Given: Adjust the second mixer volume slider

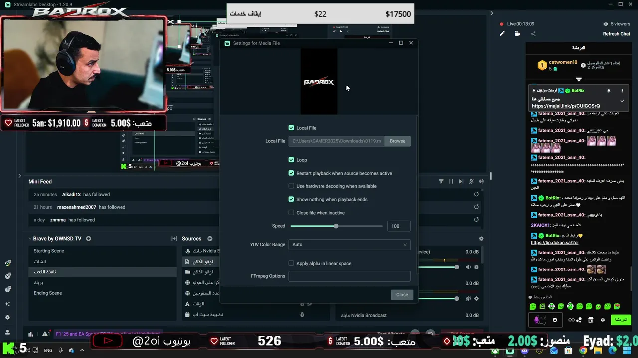Looking at the screenshot, I should [456, 299].
